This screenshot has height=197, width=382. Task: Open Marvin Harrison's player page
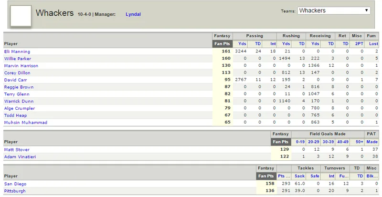tap(21, 66)
